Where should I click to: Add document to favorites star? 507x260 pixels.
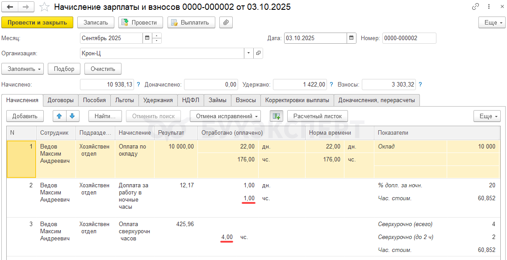coord(44,7)
